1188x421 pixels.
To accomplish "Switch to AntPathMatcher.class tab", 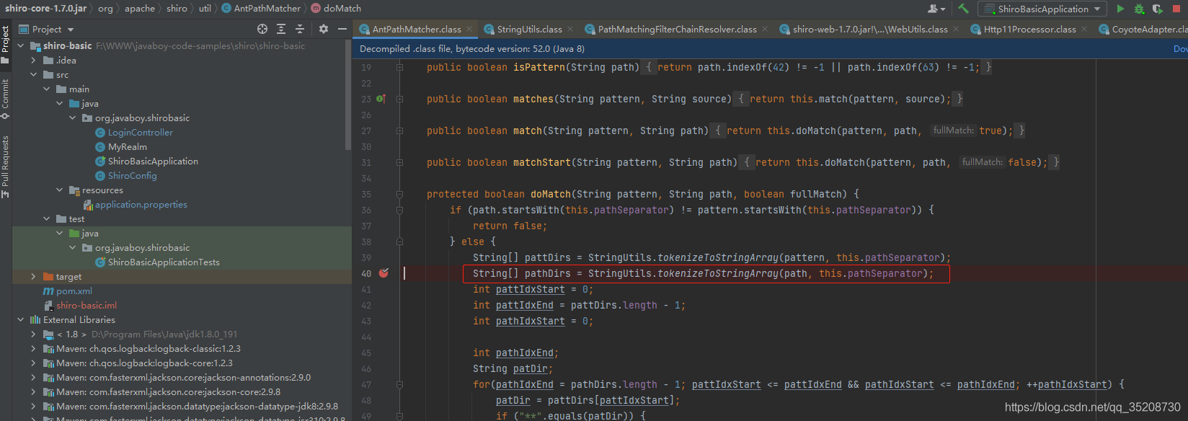I will pyautogui.click(x=417, y=29).
